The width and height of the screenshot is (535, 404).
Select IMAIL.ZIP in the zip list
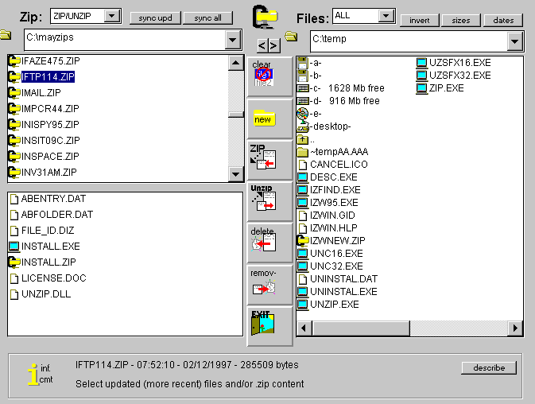38,92
